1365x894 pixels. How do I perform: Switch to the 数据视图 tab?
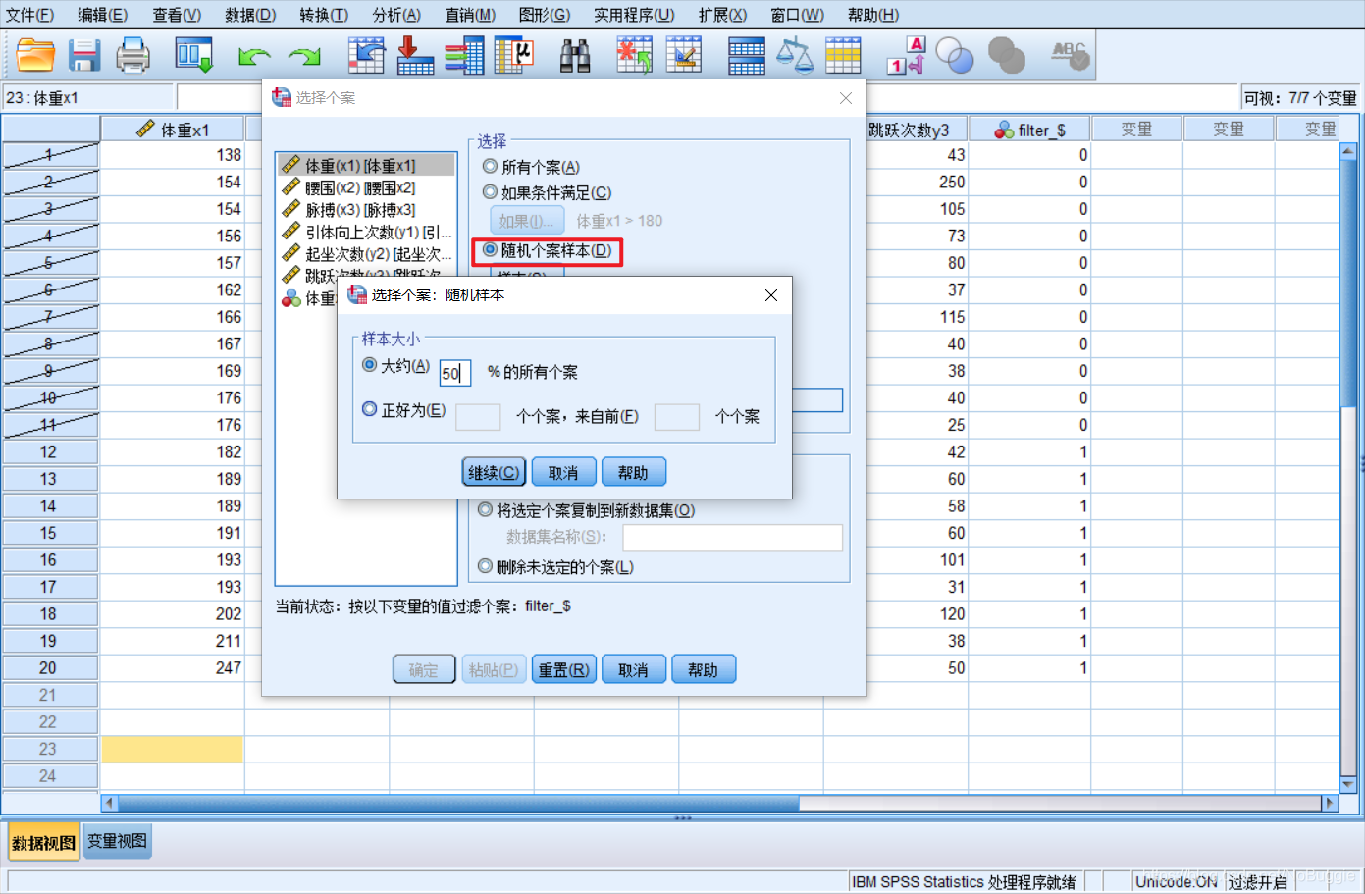[x=44, y=842]
